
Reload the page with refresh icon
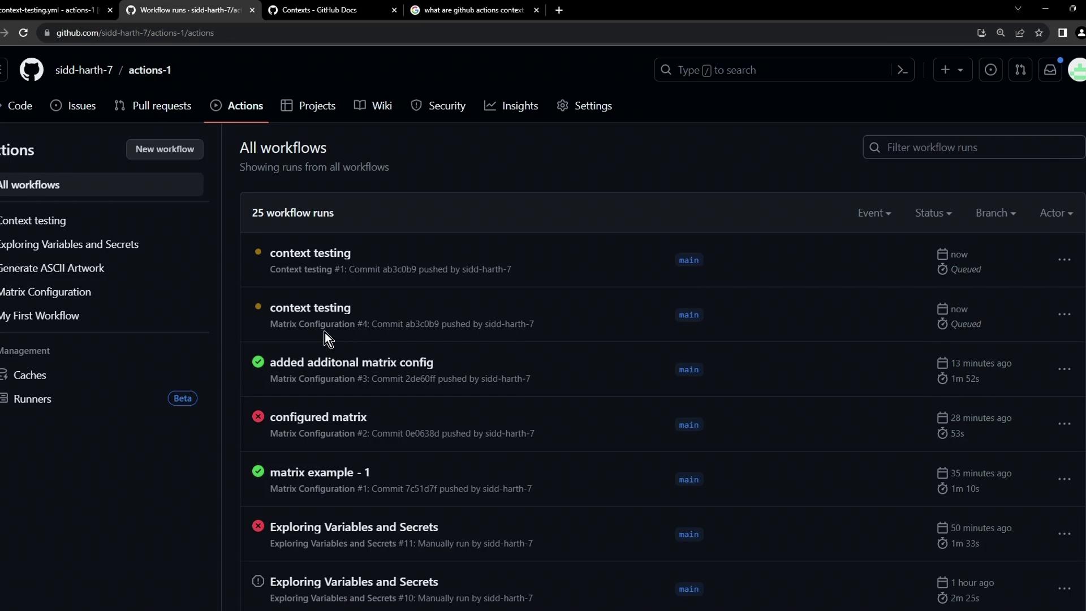pos(23,33)
